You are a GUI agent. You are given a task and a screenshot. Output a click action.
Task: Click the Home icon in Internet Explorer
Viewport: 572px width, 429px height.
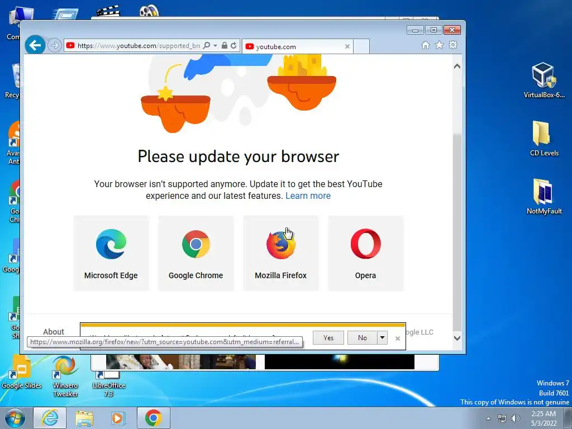pyautogui.click(x=425, y=45)
